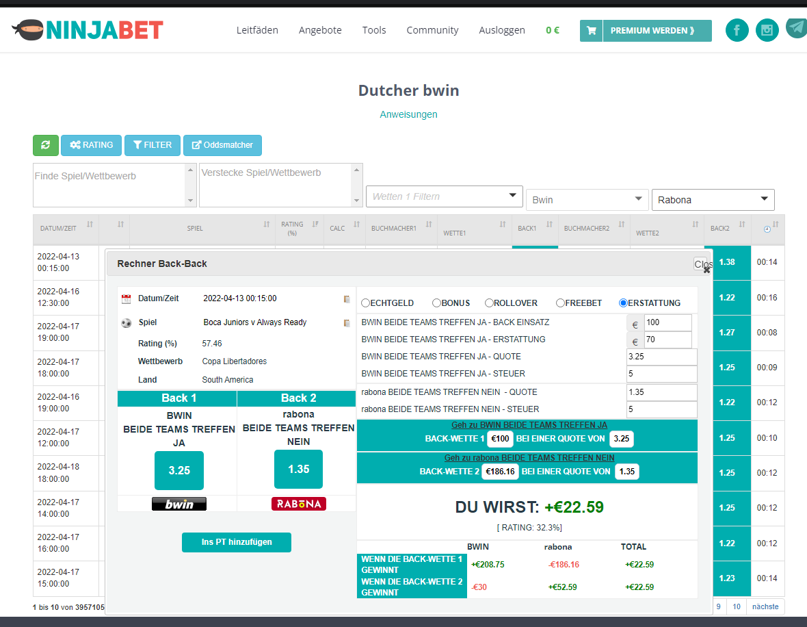Open the Telegram channel icon

797,28
